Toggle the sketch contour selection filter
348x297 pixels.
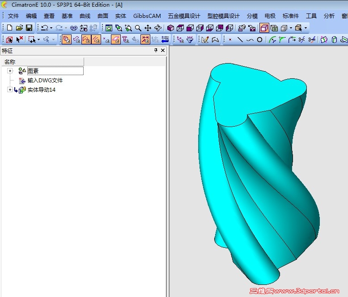tap(86, 40)
